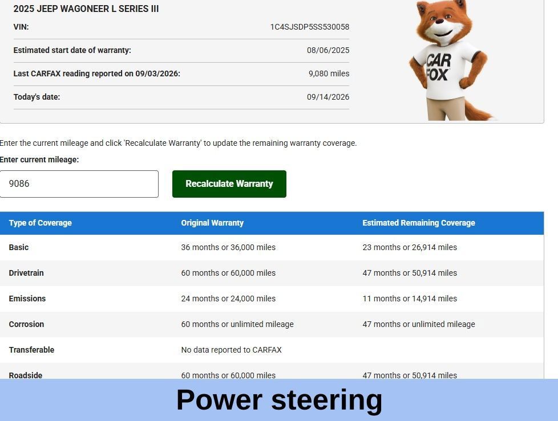
Task: Click No data reported to CARFAX text
Action: [x=231, y=350]
